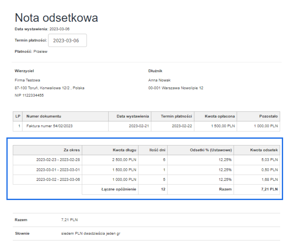This screenshot has height=243, width=291.
Task: Click the Termin płatności date input field
Action: point(67,40)
